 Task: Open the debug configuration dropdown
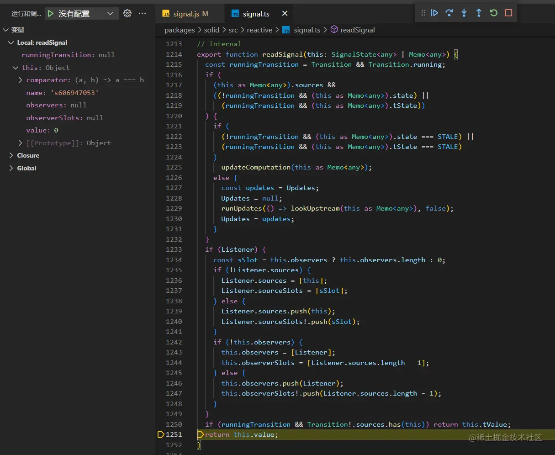tap(110, 14)
